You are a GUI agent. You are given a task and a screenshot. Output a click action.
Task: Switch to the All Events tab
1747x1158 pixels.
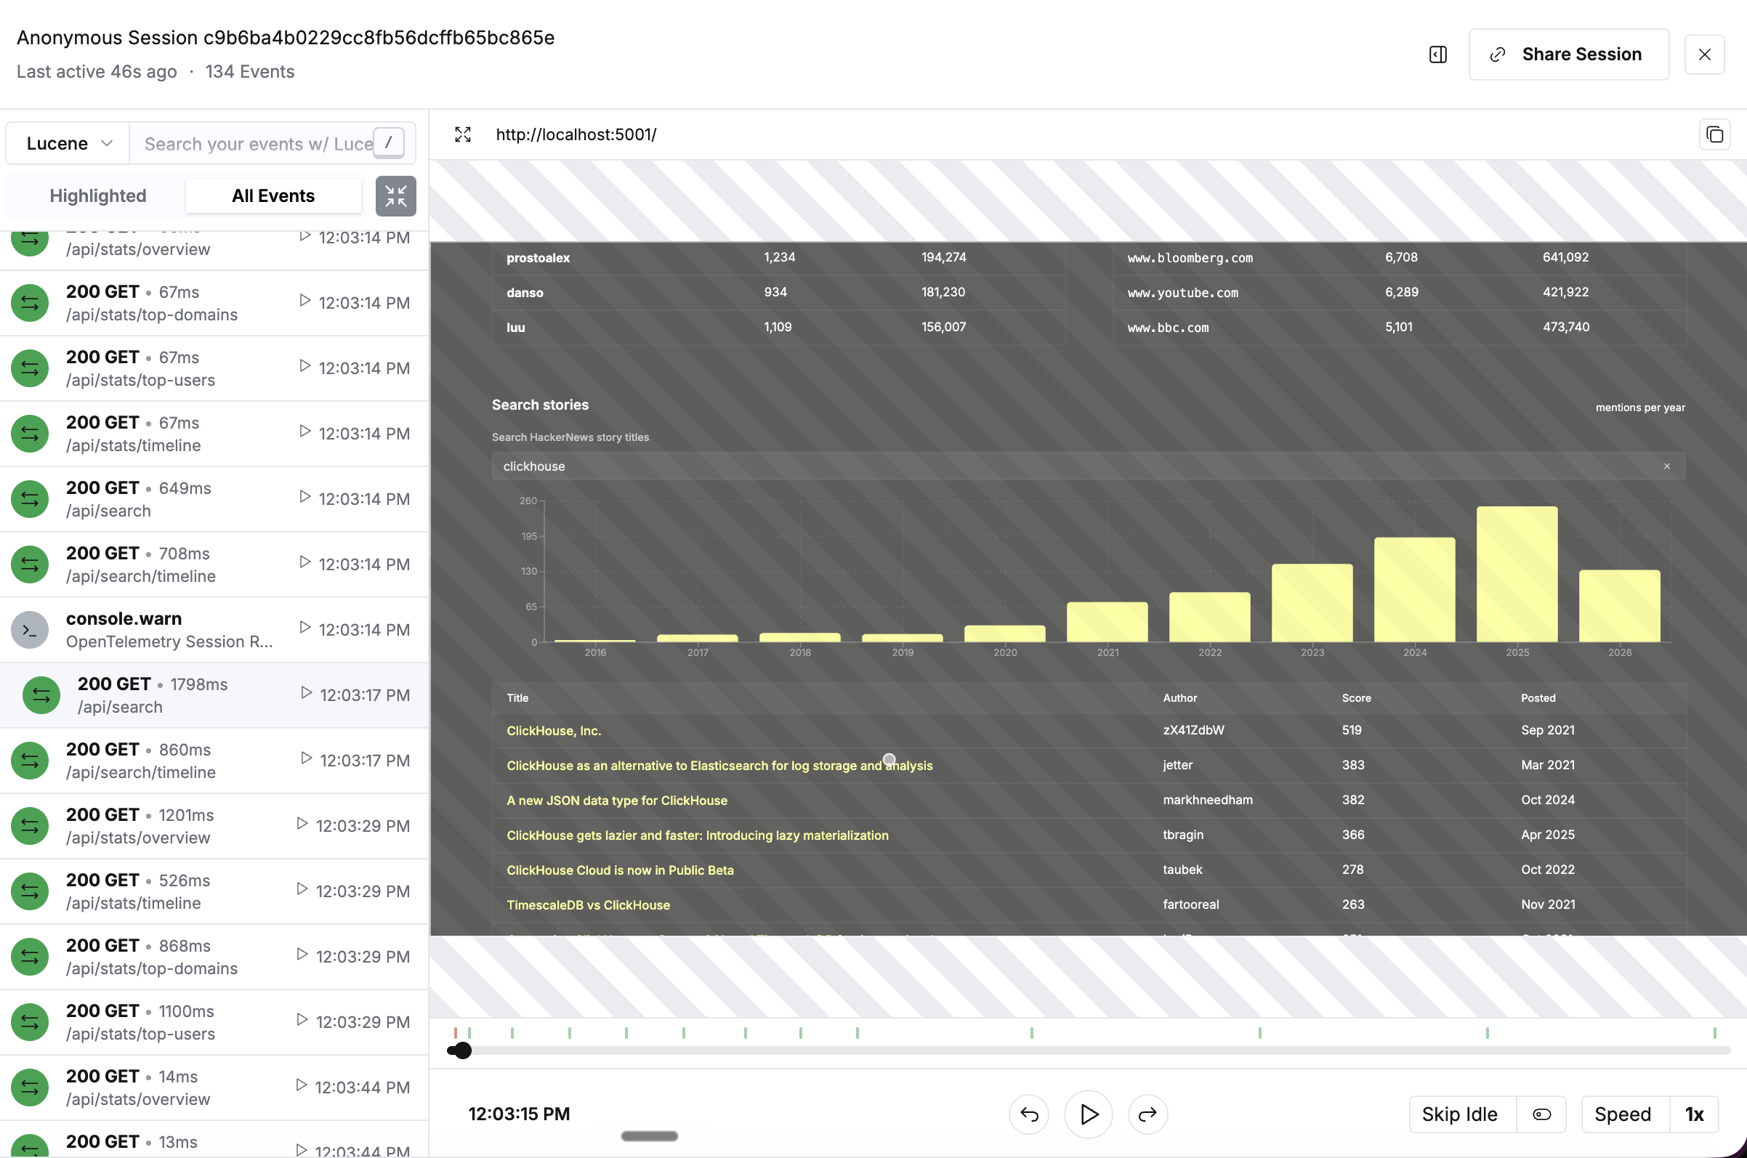point(273,195)
